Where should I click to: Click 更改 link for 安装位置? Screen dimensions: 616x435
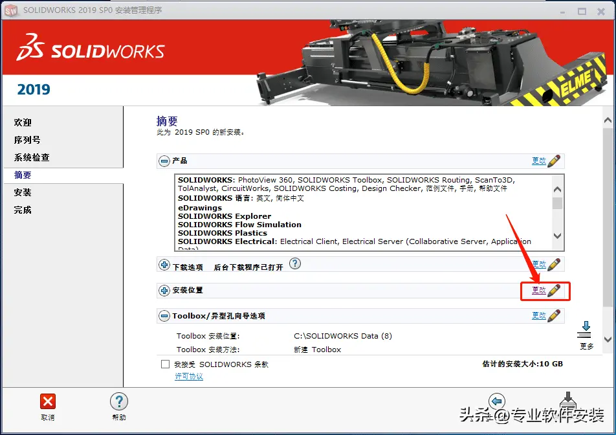tap(538, 291)
